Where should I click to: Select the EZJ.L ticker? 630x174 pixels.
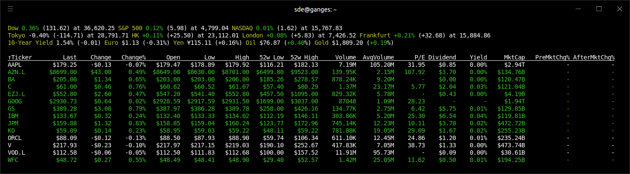tap(16, 94)
